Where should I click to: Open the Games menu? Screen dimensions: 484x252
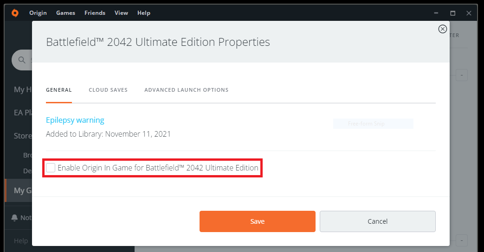pos(65,13)
